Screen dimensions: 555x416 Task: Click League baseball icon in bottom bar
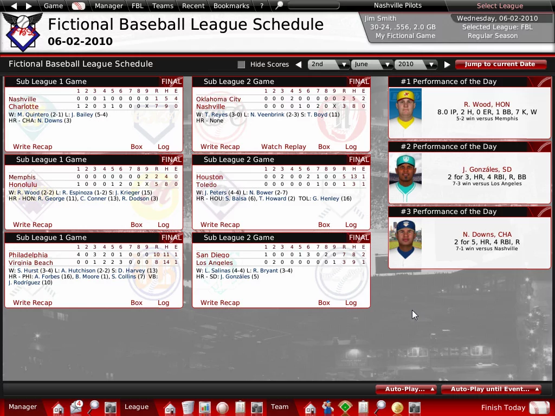223,408
